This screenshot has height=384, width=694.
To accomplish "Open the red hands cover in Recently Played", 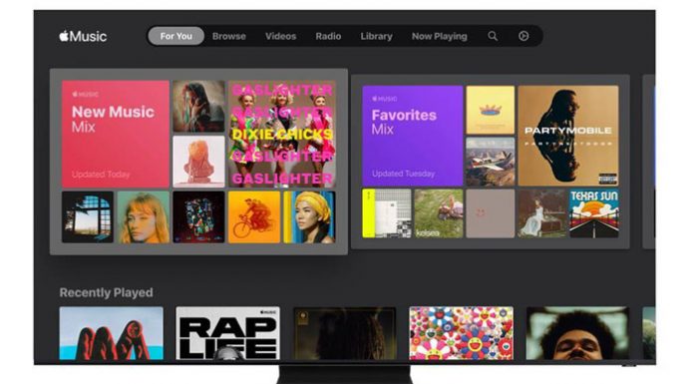I will [111, 333].
